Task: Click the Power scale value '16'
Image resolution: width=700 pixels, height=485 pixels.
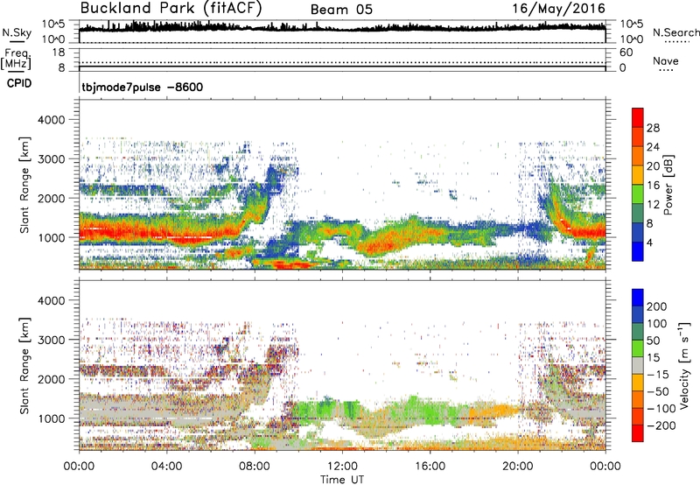Action: [653, 186]
